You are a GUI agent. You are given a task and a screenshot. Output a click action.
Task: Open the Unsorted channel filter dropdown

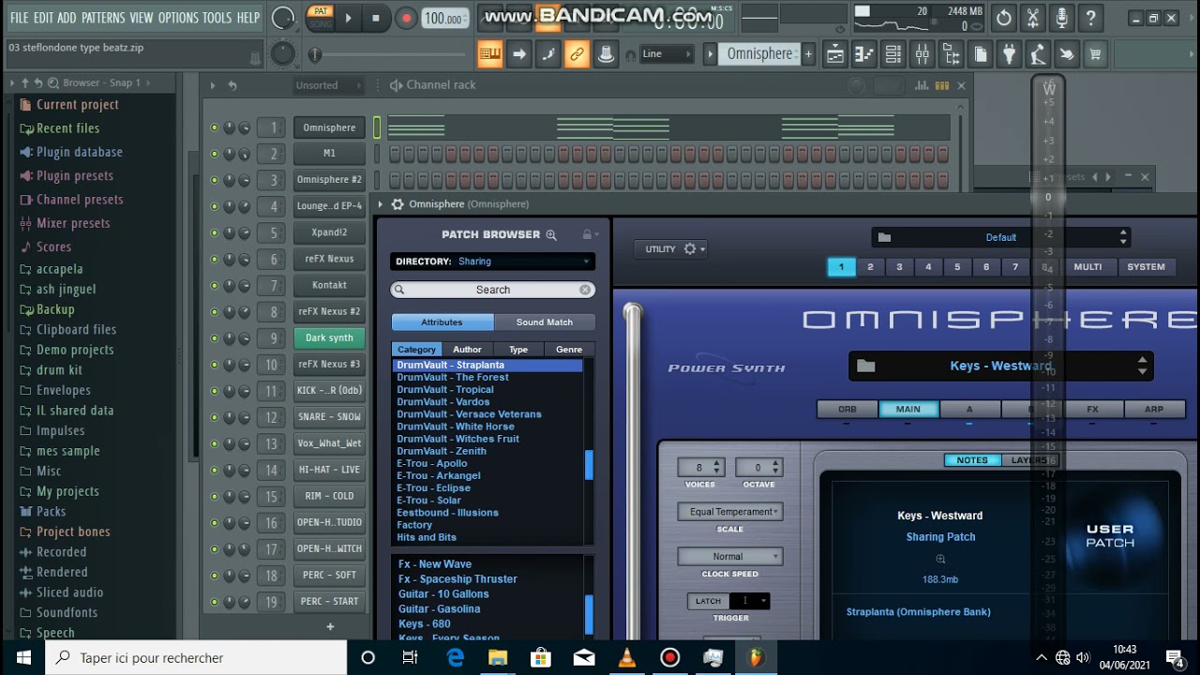[327, 85]
